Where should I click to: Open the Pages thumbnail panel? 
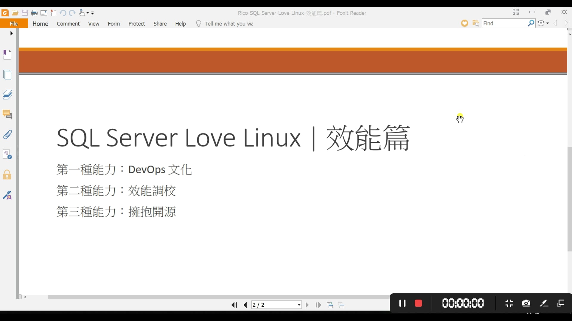(x=7, y=75)
